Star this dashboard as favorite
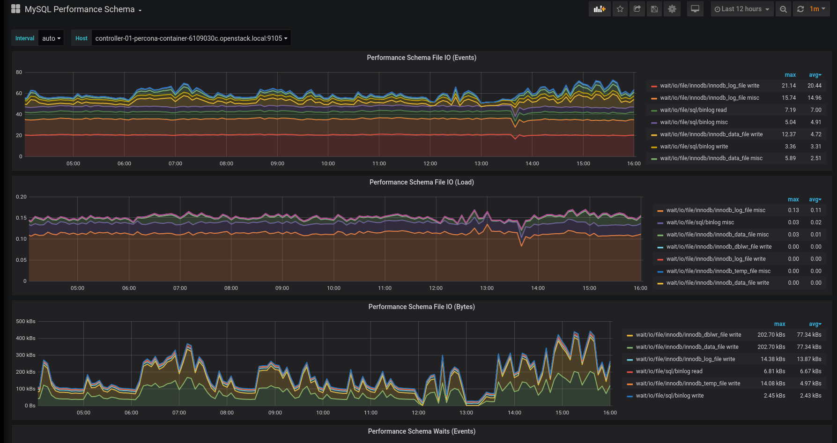Screen dimensions: 837x443 coord(620,9)
